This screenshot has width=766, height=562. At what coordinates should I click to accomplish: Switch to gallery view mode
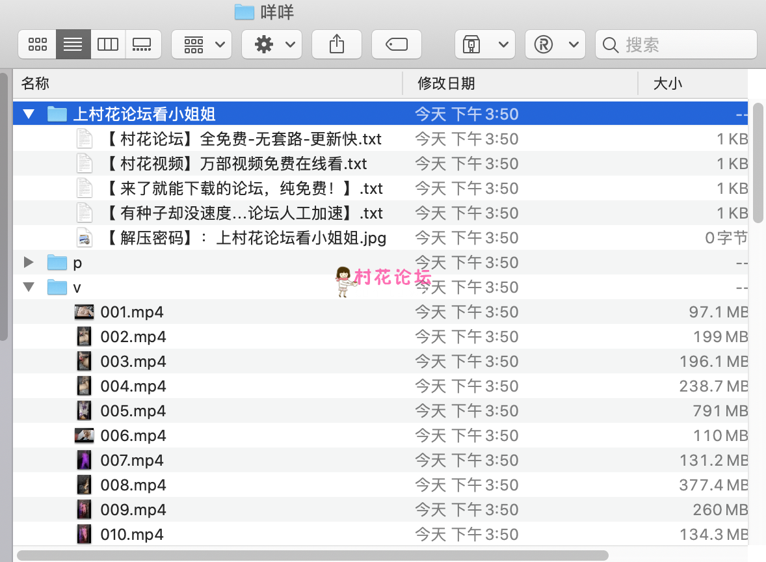point(142,44)
